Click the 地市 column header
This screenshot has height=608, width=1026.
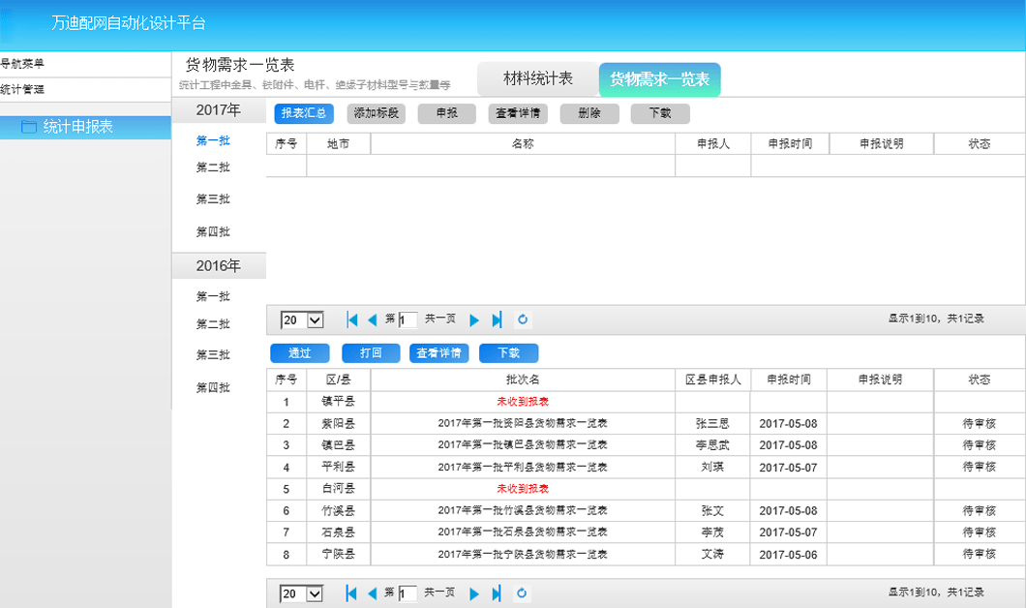pyautogui.click(x=339, y=144)
